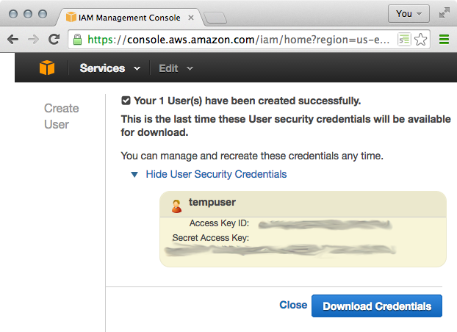This screenshot has height=332, width=457.
Task: Click the browser forward arrow
Action: (33, 40)
